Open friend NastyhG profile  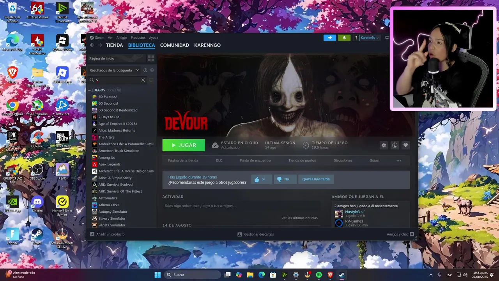tap(352, 212)
